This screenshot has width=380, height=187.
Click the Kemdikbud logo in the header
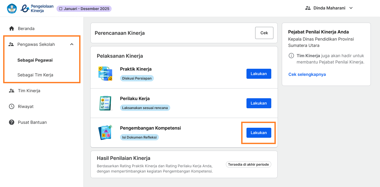(12, 8)
